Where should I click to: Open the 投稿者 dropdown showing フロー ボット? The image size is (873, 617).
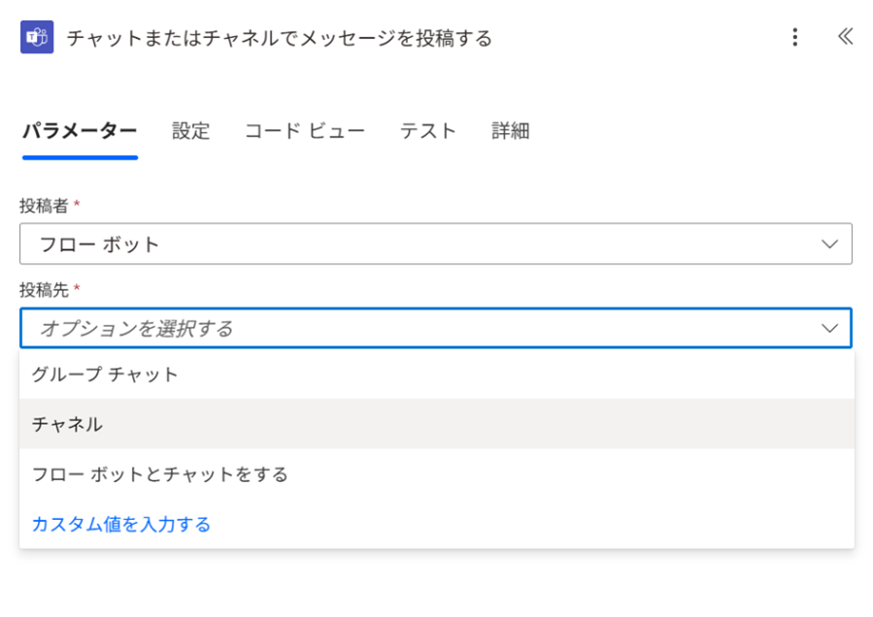[x=435, y=244]
